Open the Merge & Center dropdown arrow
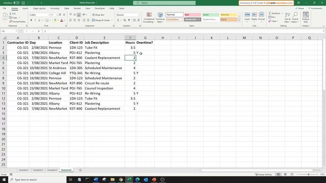This screenshot has height=183, width=326. tap(112, 20)
